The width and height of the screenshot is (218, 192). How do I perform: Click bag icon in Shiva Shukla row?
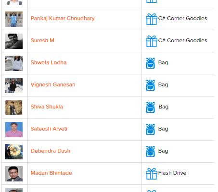tap(150, 108)
